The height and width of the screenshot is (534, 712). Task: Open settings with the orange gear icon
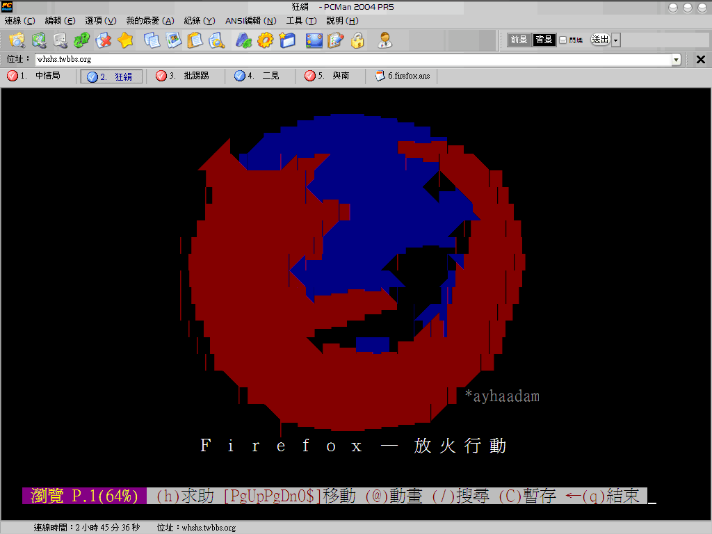coord(265,40)
